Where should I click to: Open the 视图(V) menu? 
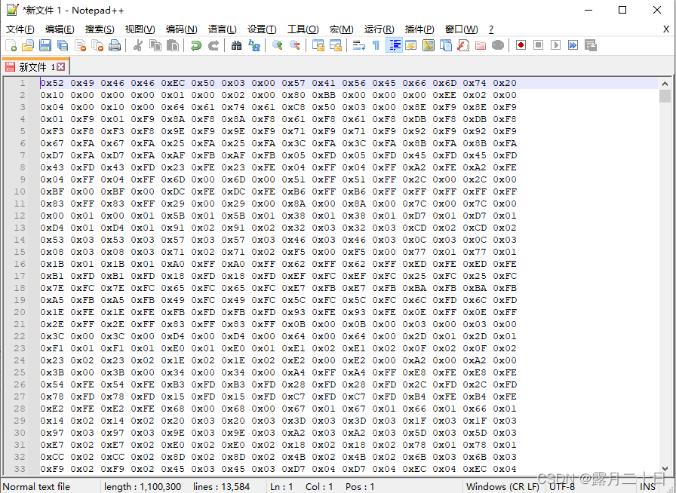pos(140,29)
